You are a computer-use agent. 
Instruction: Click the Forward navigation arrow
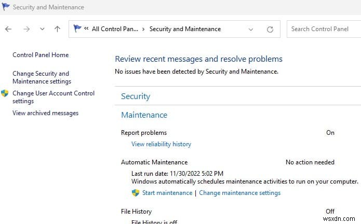(26, 29)
